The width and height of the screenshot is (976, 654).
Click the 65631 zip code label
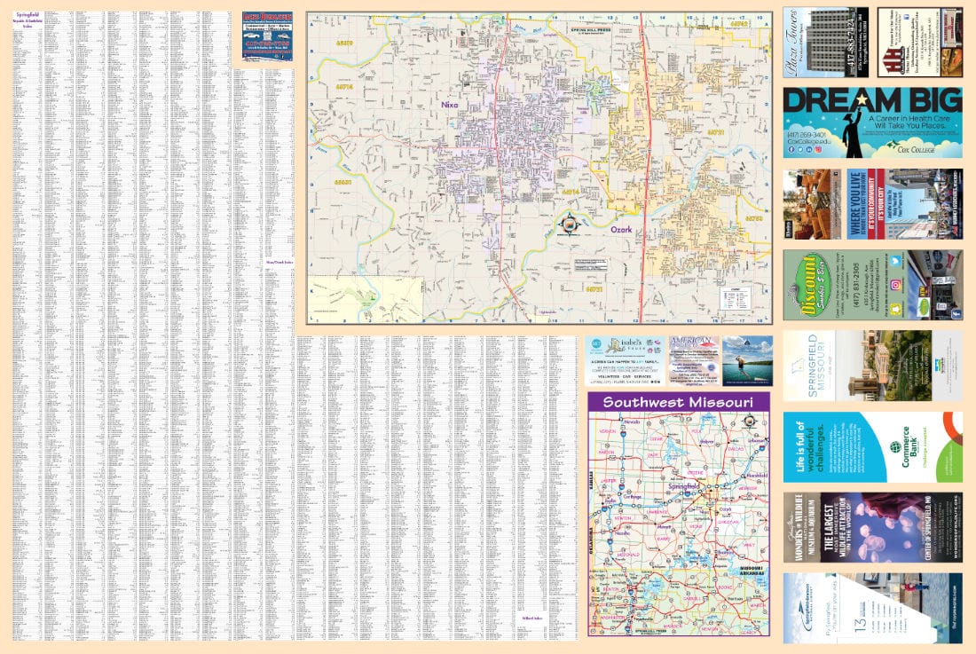[343, 182]
